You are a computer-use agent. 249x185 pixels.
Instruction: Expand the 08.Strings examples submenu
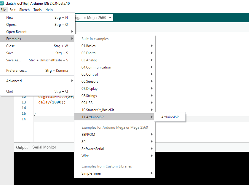(x=114, y=96)
